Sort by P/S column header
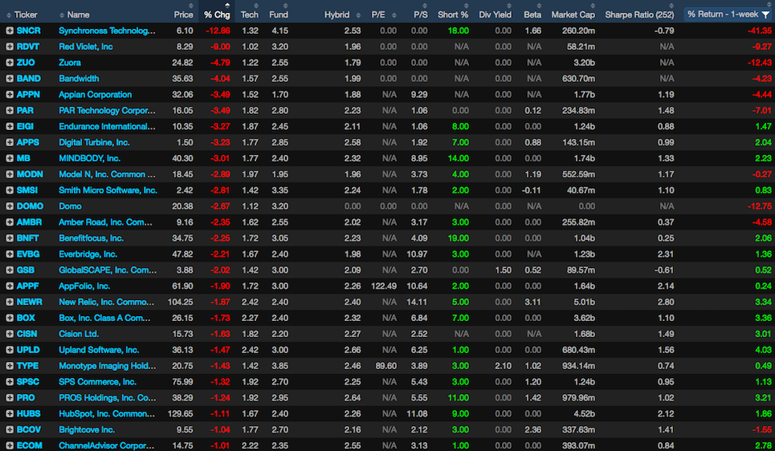Viewport: 775px width, 451px height. (x=421, y=14)
